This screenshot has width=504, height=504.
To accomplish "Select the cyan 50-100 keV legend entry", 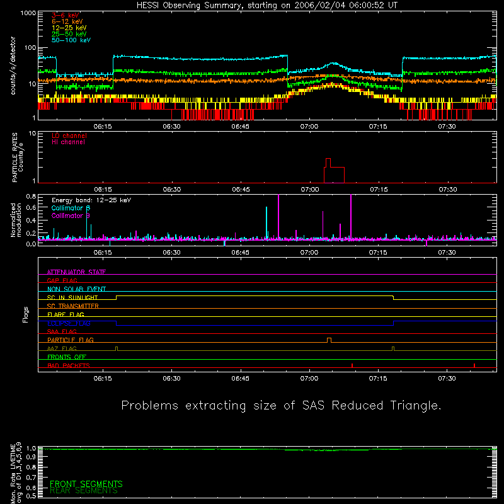I will coord(71,40).
